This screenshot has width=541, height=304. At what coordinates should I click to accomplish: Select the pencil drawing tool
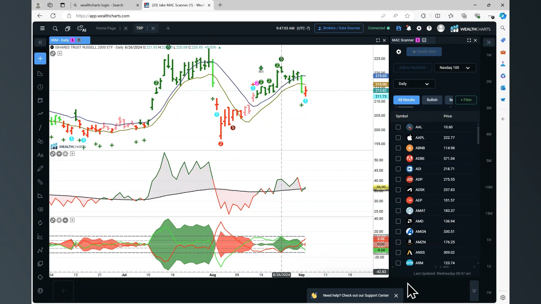[40, 168]
